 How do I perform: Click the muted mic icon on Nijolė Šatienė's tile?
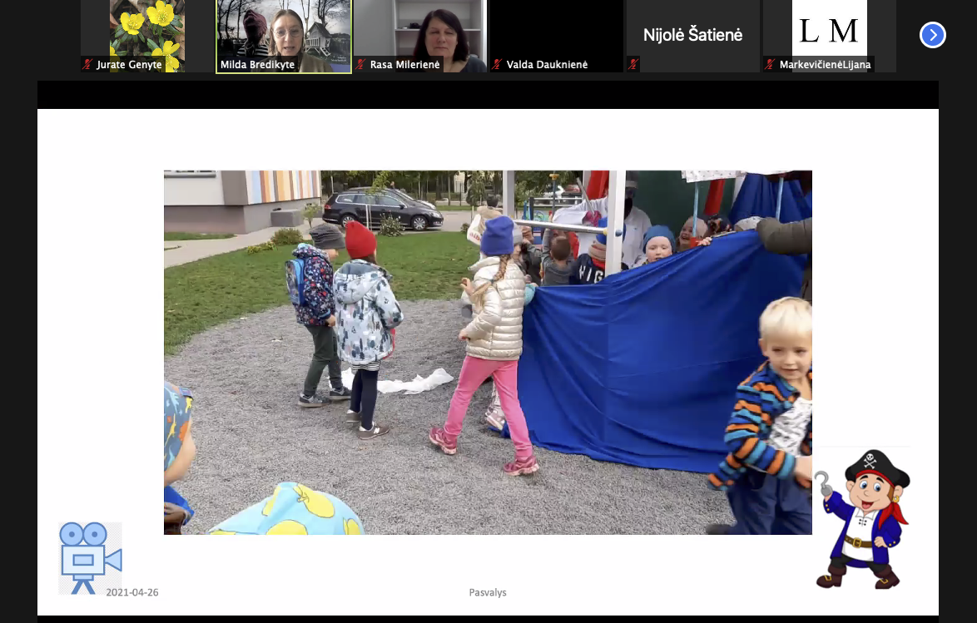[633, 64]
